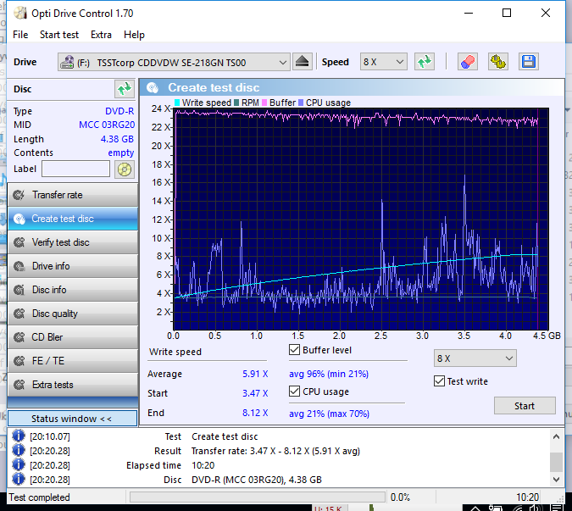Click the disc type value DVD-R
Viewport: 572px width, 511px height.
pyautogui.click(x=119, y=111)
